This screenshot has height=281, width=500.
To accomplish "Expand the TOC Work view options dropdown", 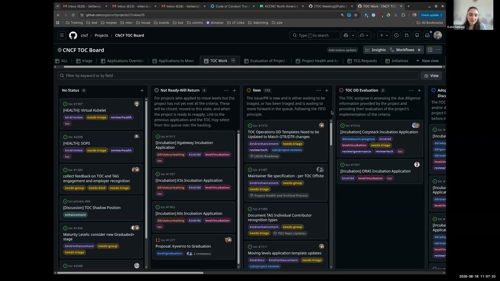I will 233,60.
